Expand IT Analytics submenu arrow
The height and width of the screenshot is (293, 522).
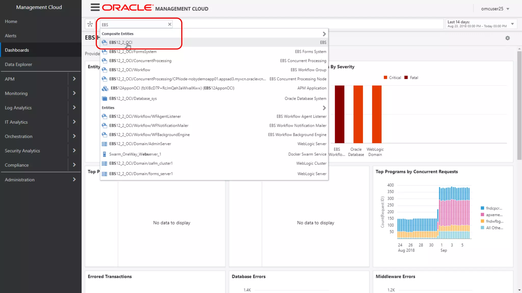pyautogui.click(x=74, y=122)
